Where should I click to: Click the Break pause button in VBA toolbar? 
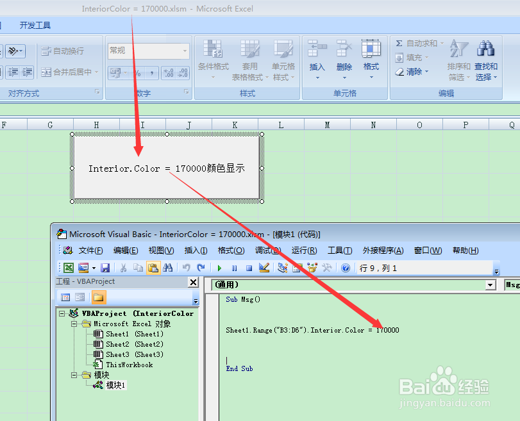[234, 268]
